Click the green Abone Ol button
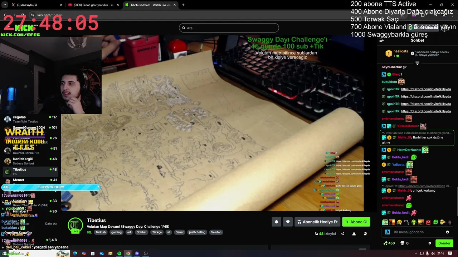 [356, 222]
